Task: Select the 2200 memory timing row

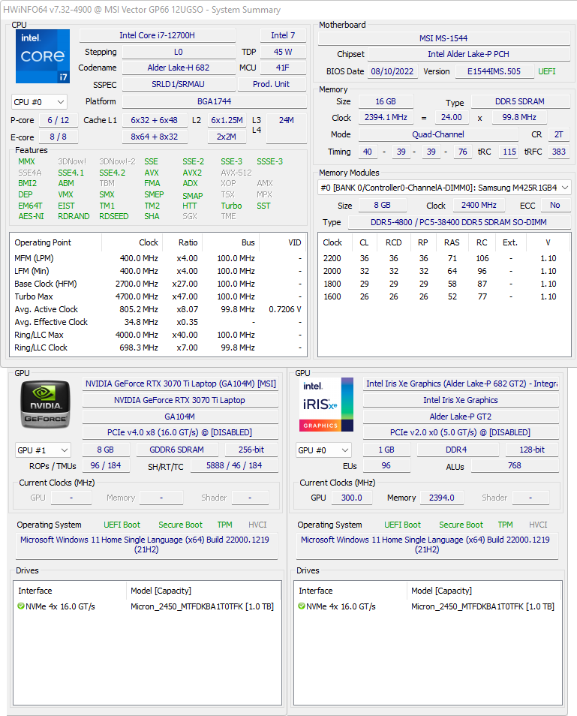Action: [x=444, y=258]
